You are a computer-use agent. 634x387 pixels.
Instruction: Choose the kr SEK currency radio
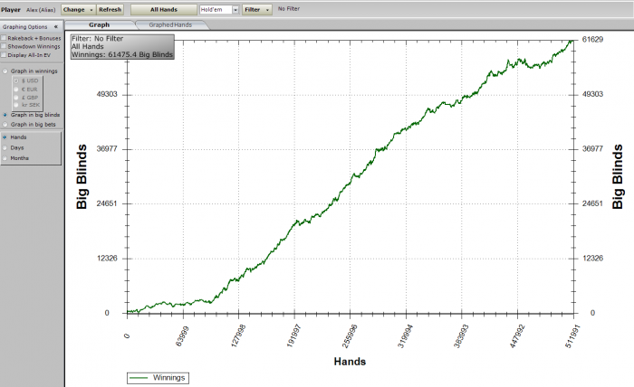(16, 105)
